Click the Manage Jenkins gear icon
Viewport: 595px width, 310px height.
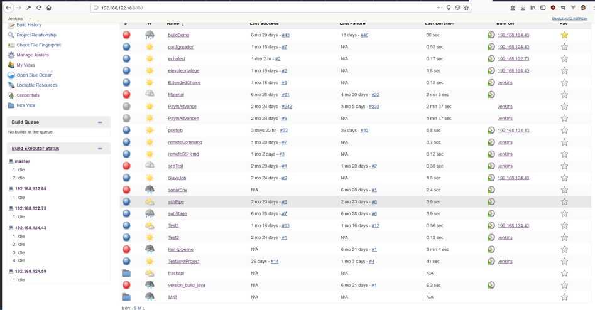point(11,55)
